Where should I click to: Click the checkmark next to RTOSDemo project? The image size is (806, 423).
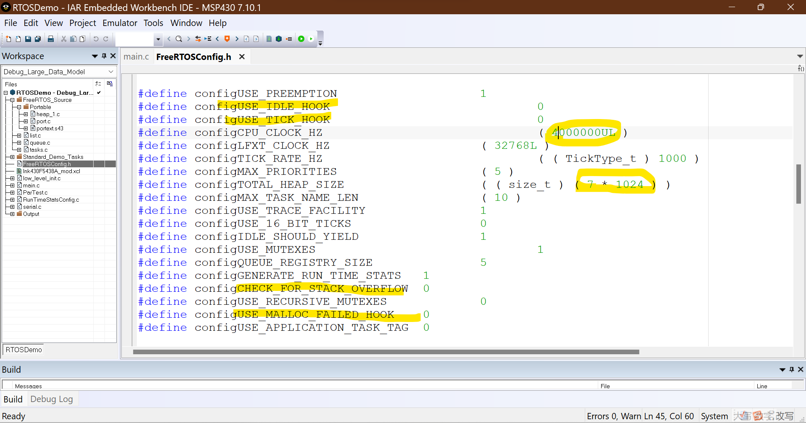click(x=98, y=93)
